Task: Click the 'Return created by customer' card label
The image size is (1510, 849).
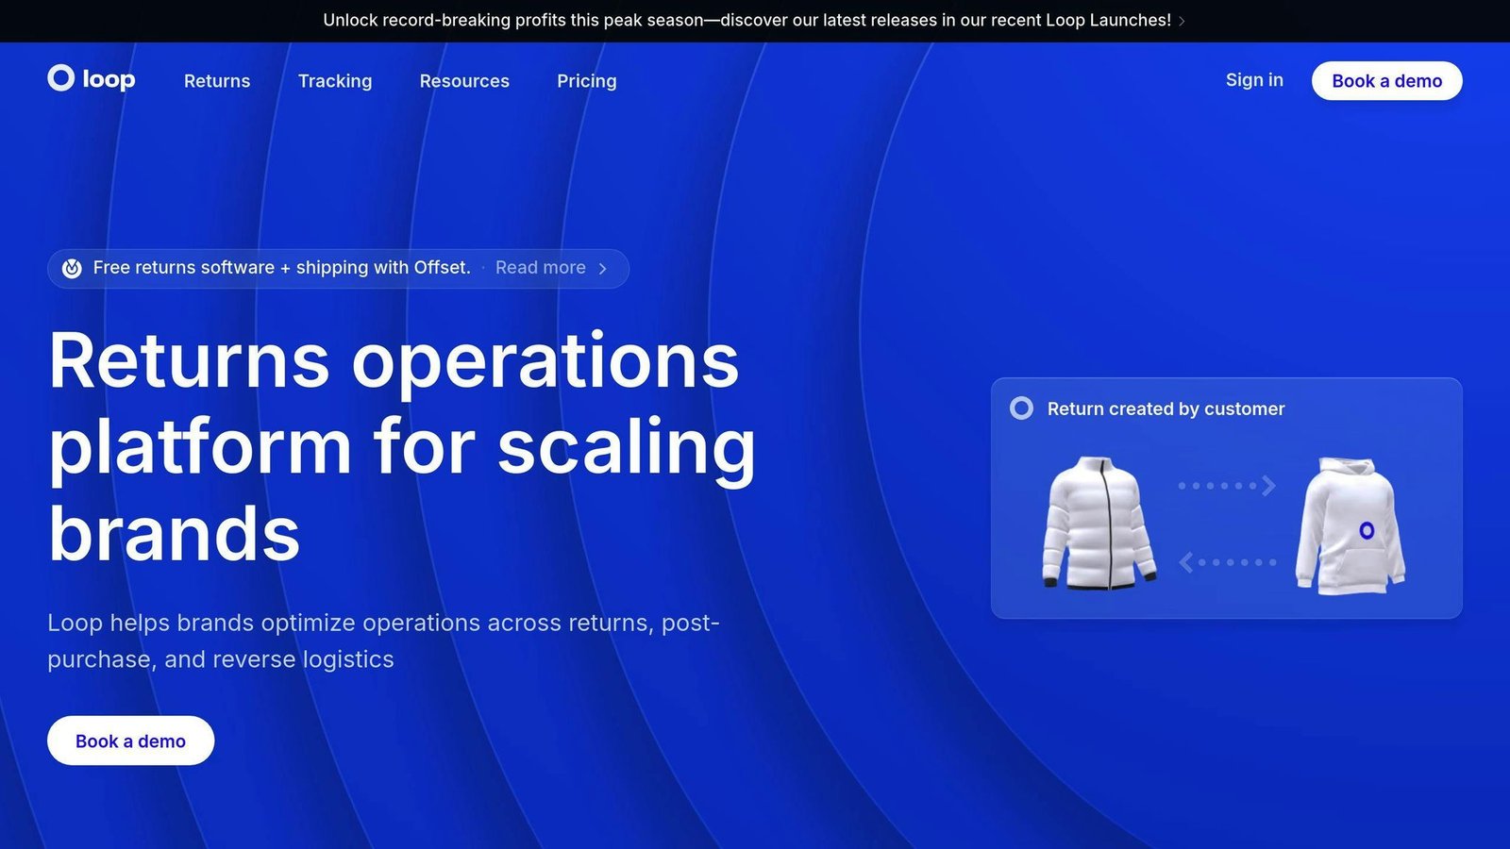Action: pyautogui.click(x=1166, y=408)
